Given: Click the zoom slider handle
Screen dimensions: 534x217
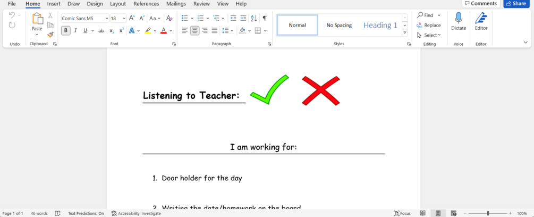Looking at the screenshot, I should tap(488, 213).
